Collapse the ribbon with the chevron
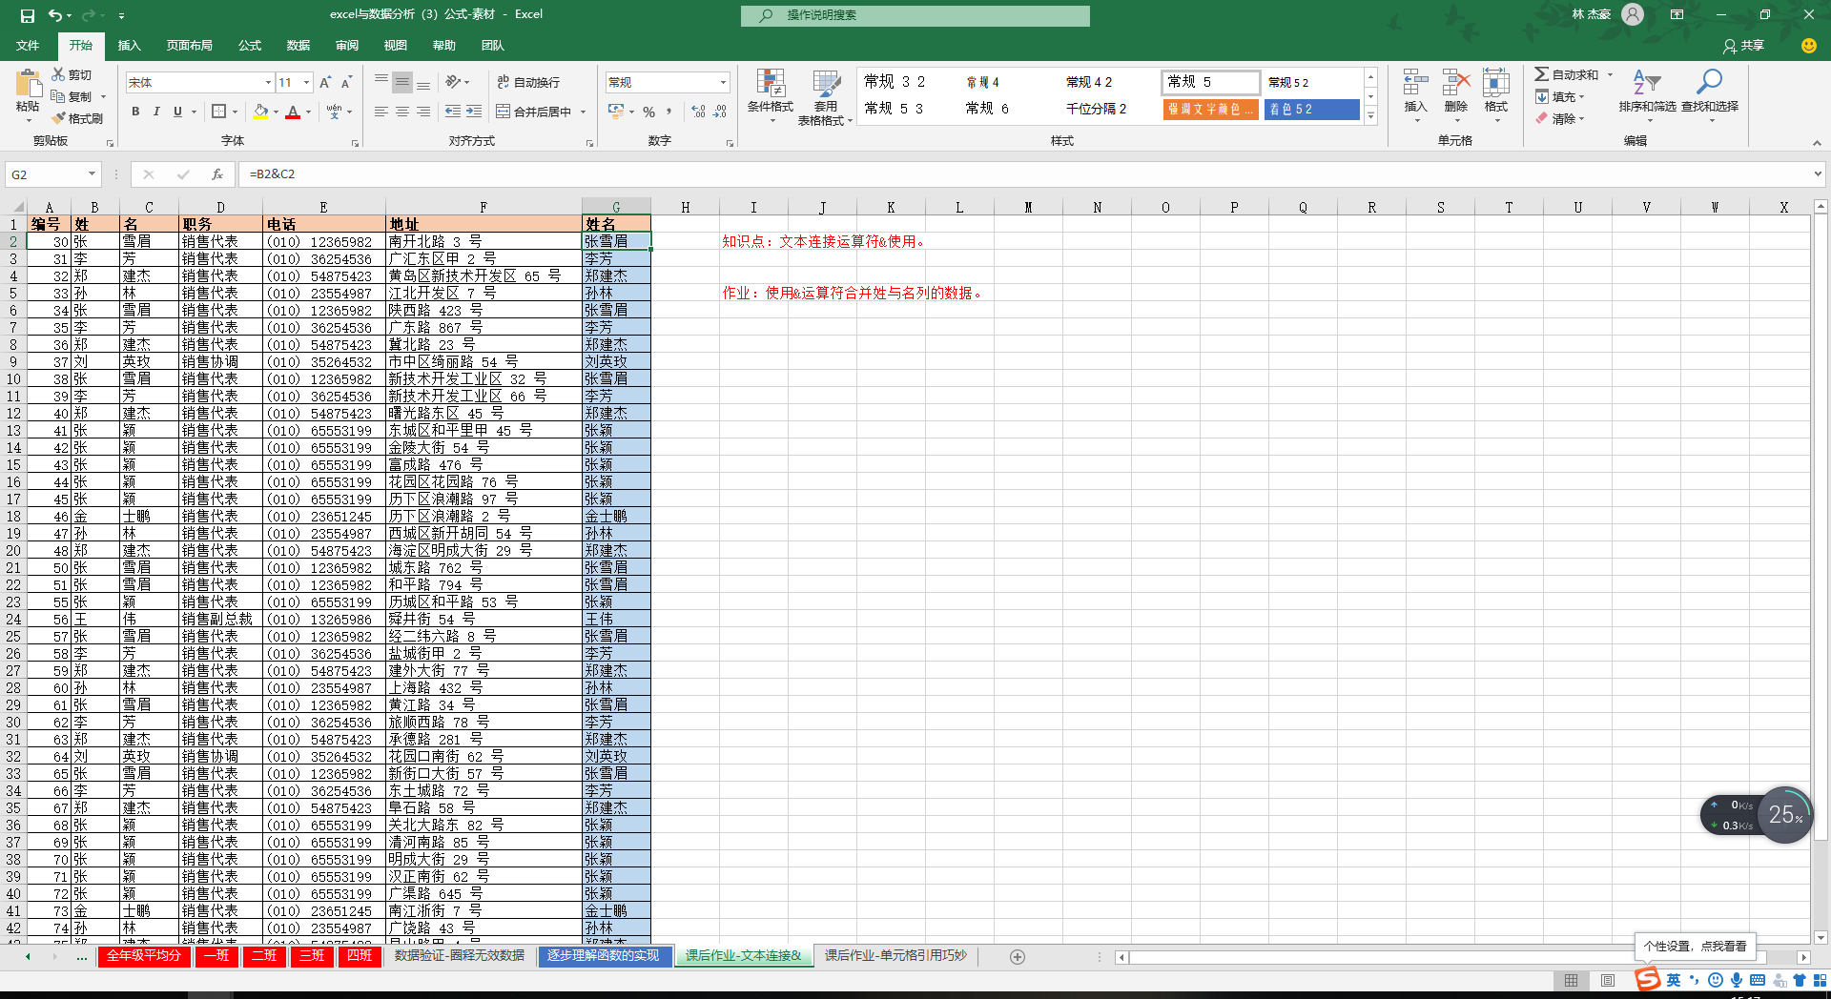This screenshot has width=1831, height=999. (x=1817, y=143)
